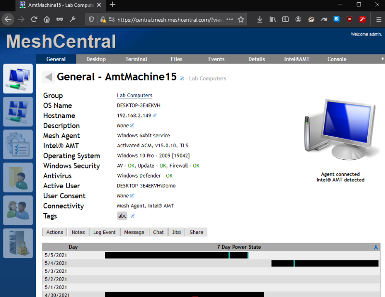The width and height of the screenshot is (385, 297).
Task: Open the Lab Computers group link
Action: click(134, 95)
